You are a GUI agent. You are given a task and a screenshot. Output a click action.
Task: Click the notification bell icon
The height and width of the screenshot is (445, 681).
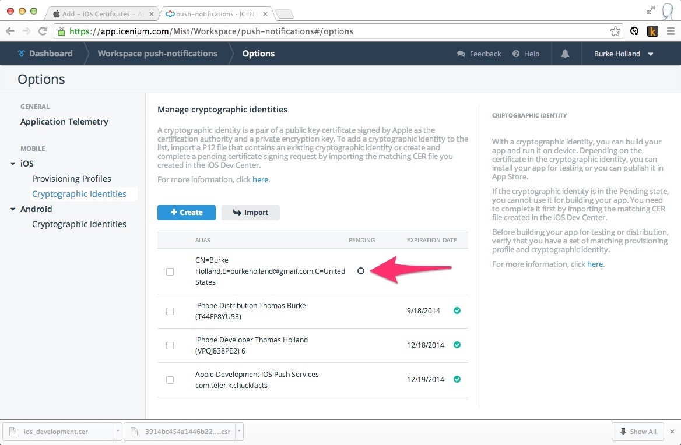565,54
